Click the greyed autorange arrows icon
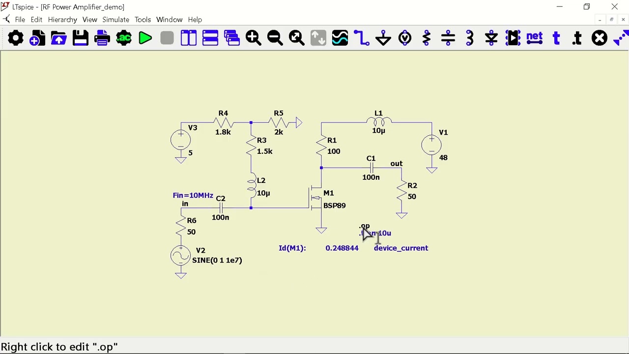The width and height of the screenshot is (629, 354). tap(318, 38)
